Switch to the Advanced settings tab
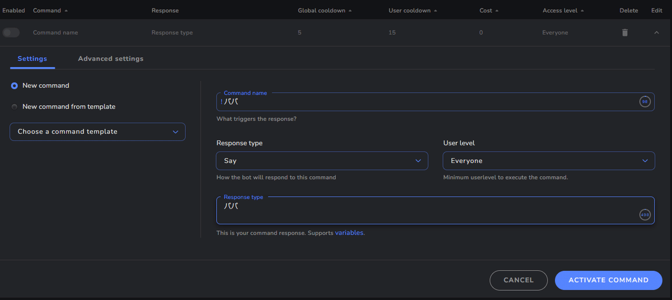Viewport: 672px width, 300px height. pos(111,58)
